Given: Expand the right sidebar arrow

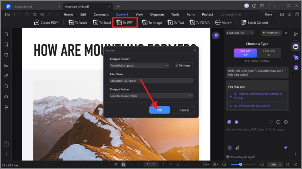Looking at the screenshot, I should 296,155.
